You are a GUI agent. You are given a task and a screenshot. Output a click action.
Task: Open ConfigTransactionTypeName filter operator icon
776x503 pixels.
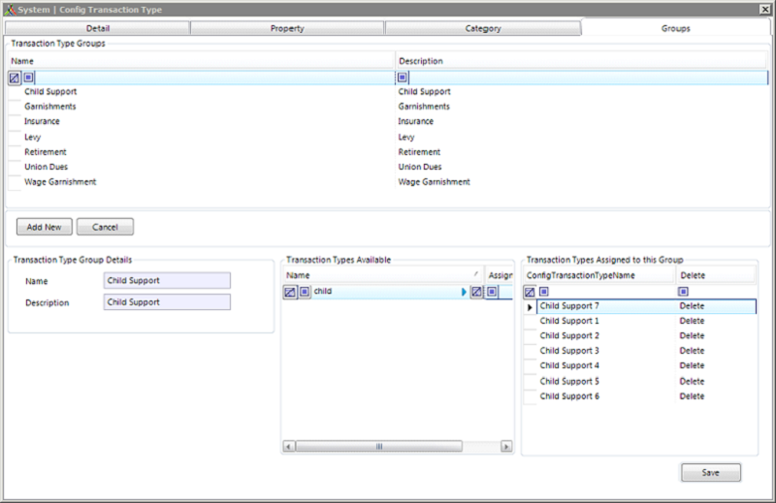544,292
